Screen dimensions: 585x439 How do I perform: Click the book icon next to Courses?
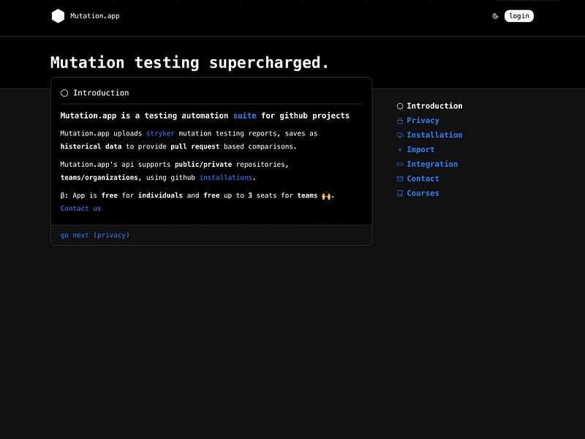point(400,193)
